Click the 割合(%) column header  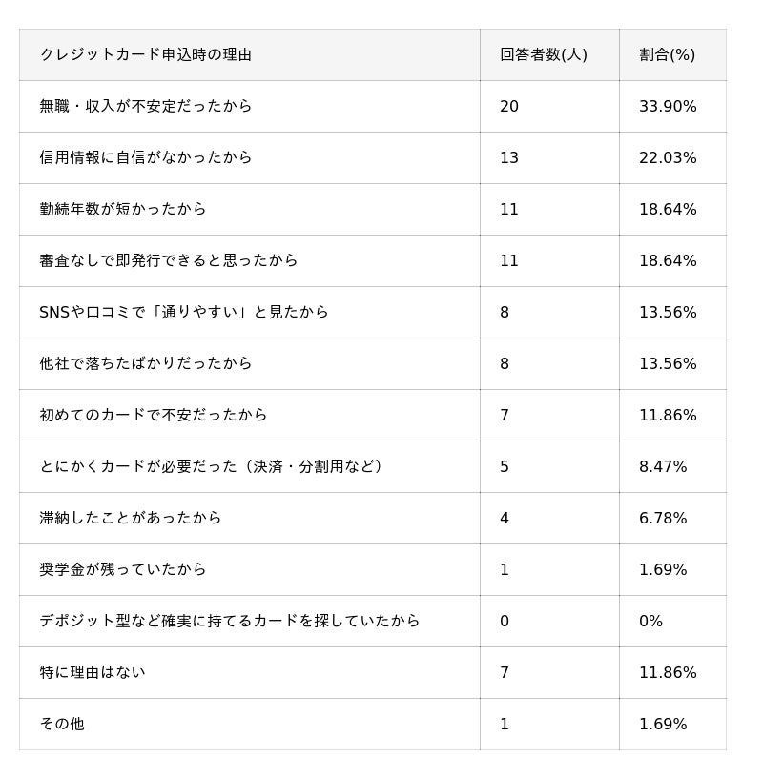[667, 55]
